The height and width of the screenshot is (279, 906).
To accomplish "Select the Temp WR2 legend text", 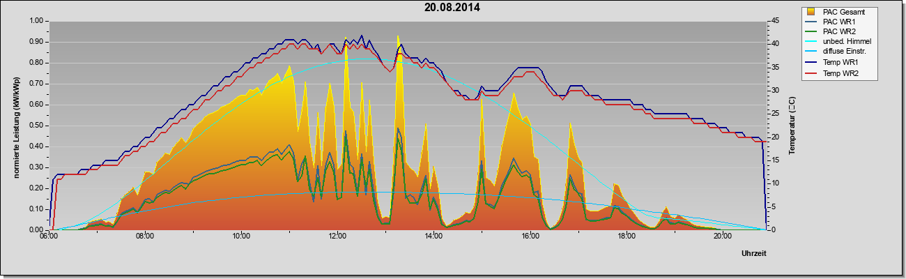I will 840,73.
